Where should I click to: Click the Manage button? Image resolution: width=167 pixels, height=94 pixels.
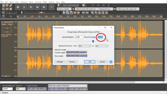click(60, 62)
